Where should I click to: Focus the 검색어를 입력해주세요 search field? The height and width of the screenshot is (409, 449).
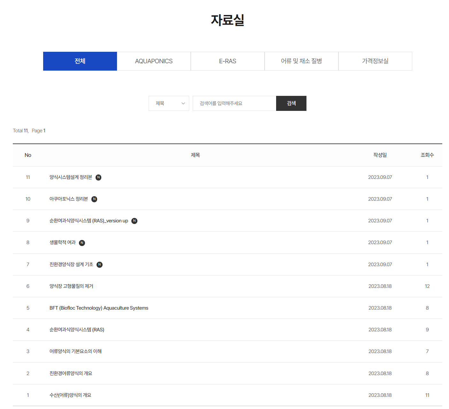coord(234,103)
